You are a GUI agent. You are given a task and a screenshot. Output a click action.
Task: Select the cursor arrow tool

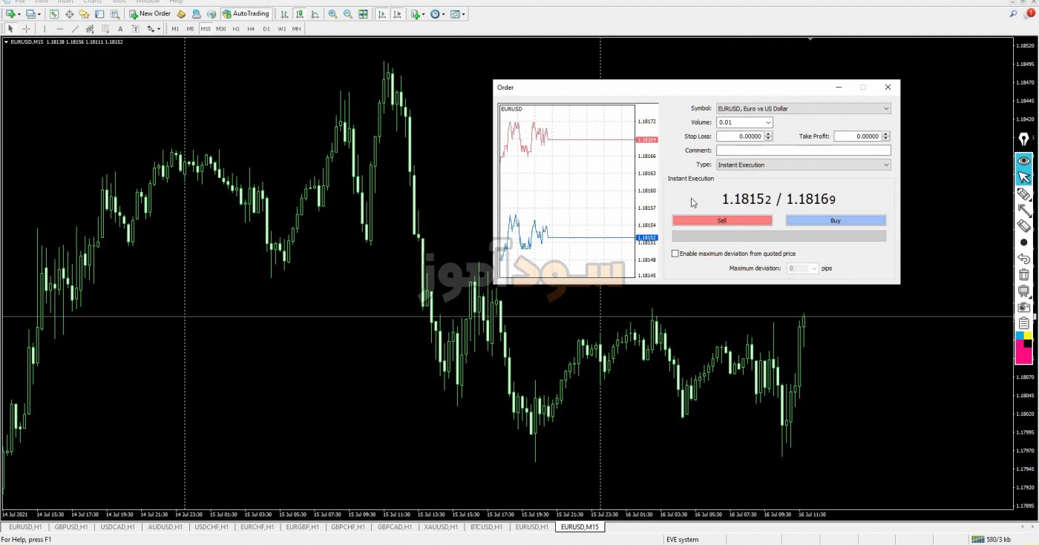click(x=10, y=29)
